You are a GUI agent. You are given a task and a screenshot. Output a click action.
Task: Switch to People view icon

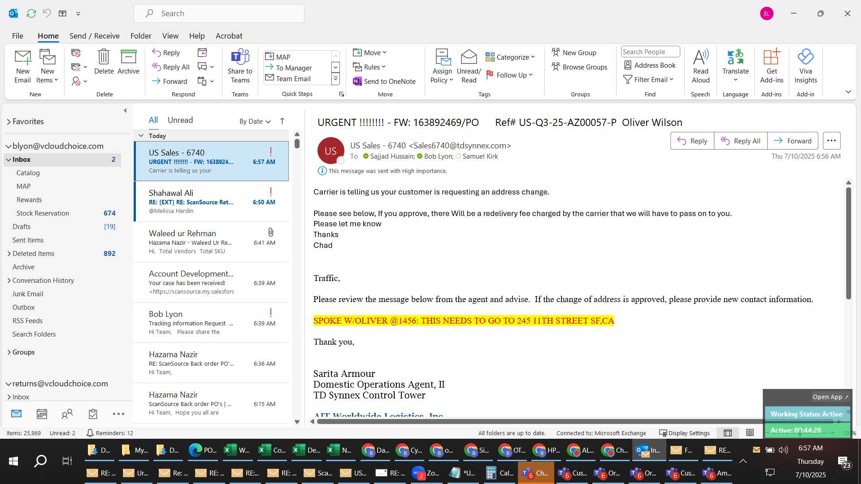pos(67,414)
